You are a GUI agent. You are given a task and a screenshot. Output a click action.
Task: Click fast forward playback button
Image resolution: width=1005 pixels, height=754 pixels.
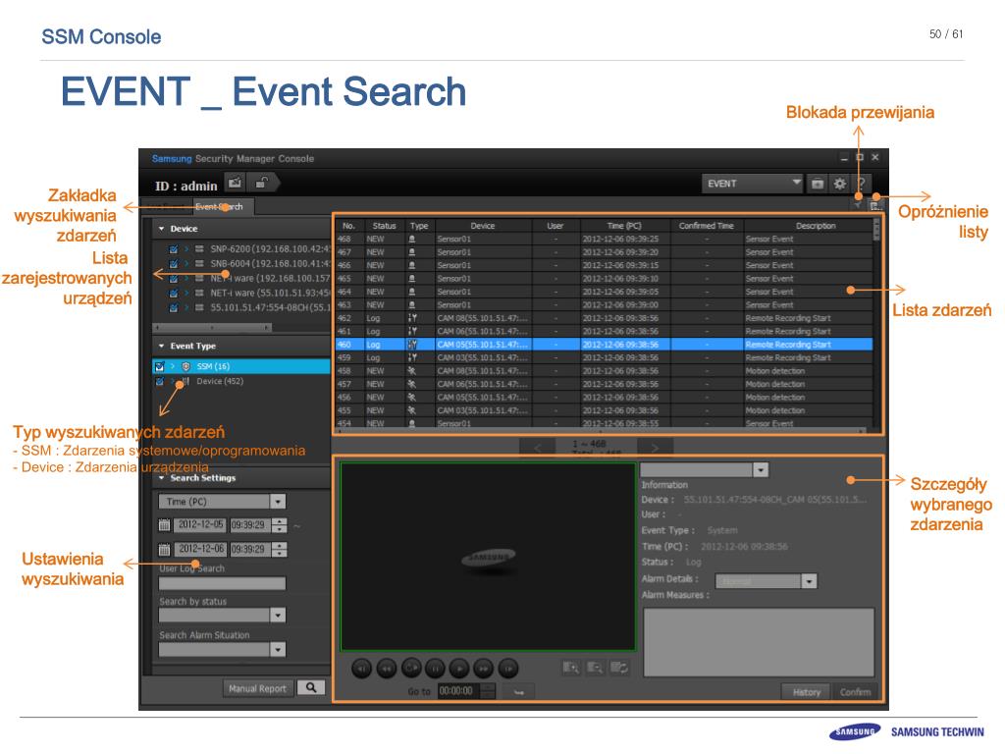point(483,668)
